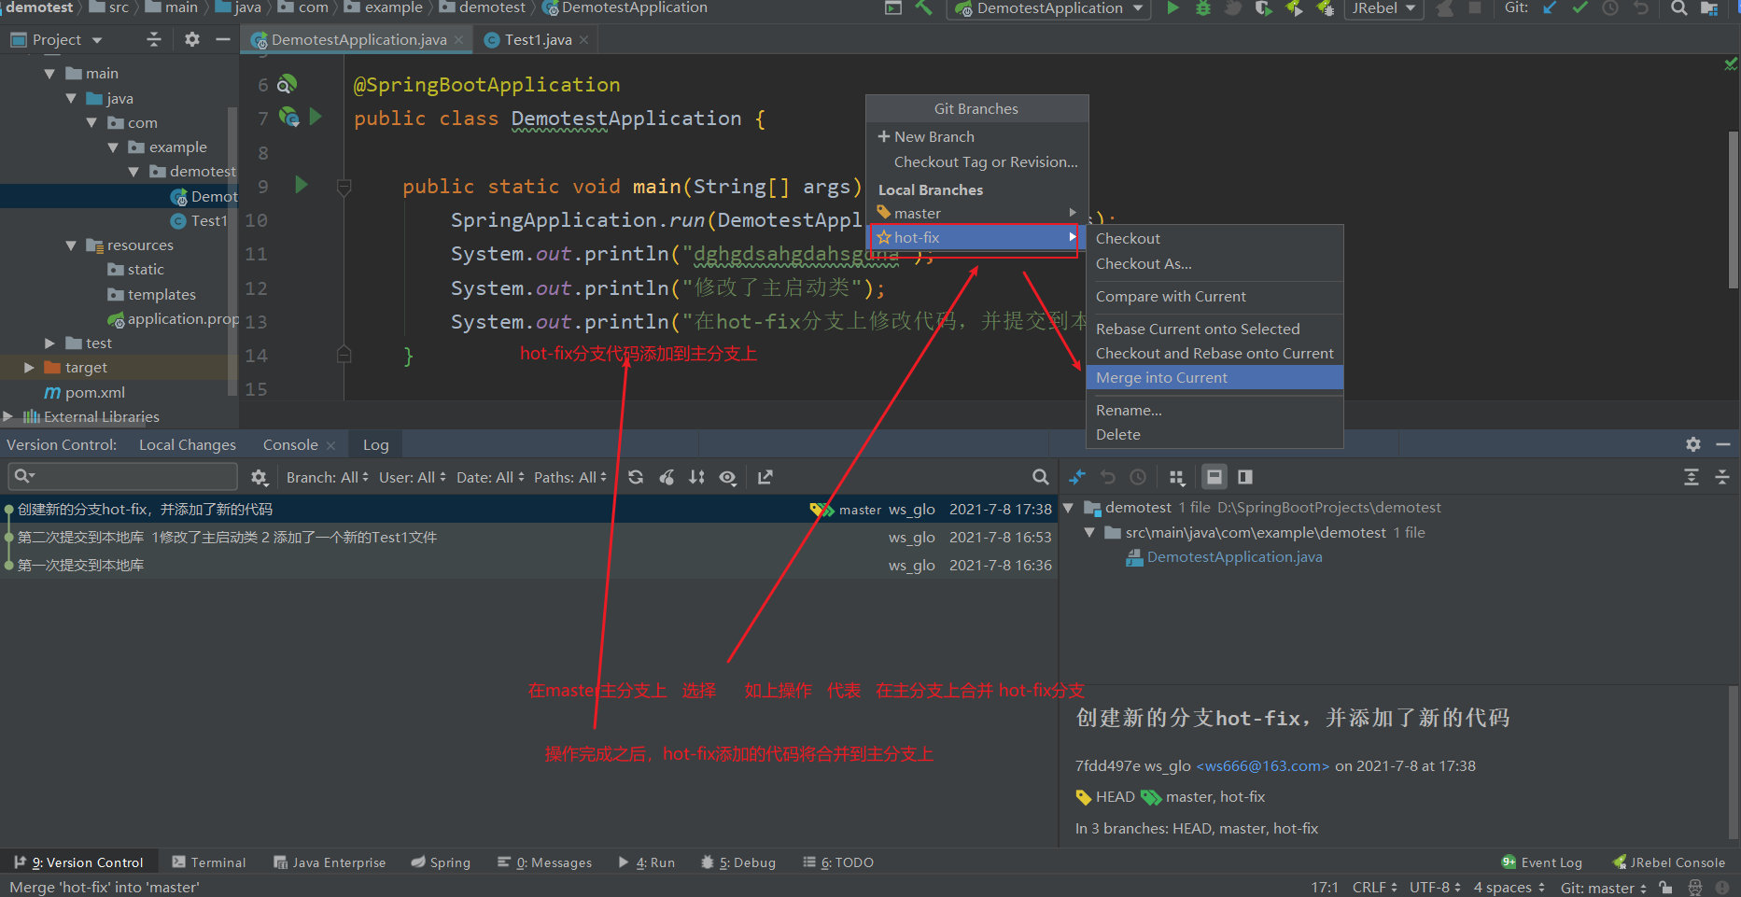The width and height of the screenshot is (1741, 897).
Task: Click Git: master branch widget in status bar
Action: point(1603,888)
